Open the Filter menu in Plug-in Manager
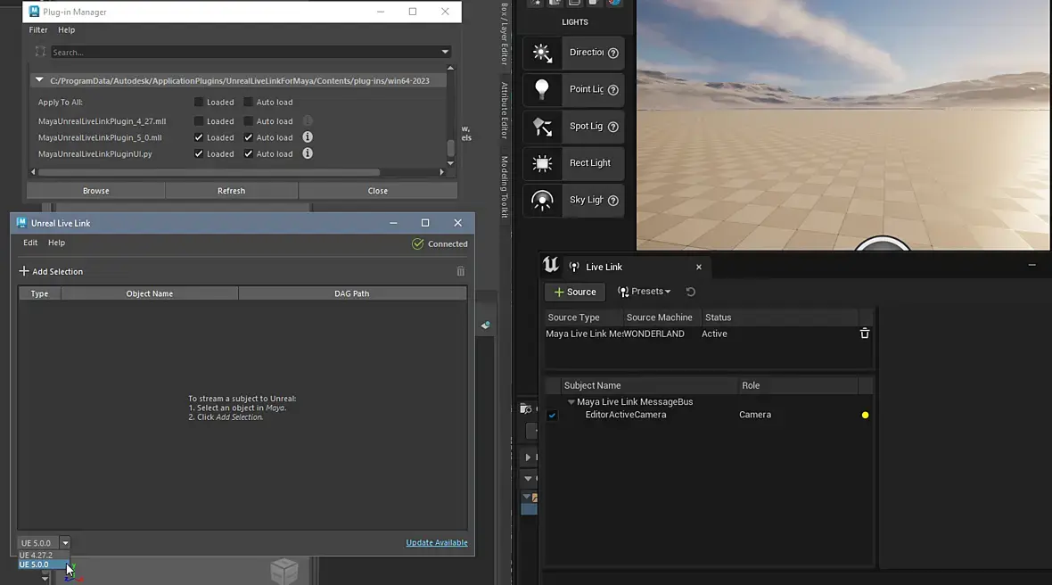 tap(37, 30)
